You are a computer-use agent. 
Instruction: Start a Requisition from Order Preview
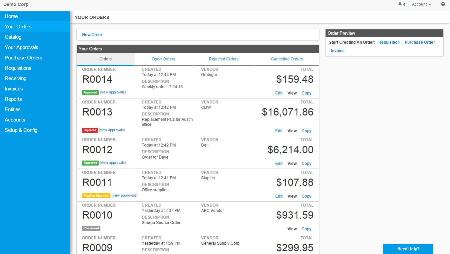389,42
